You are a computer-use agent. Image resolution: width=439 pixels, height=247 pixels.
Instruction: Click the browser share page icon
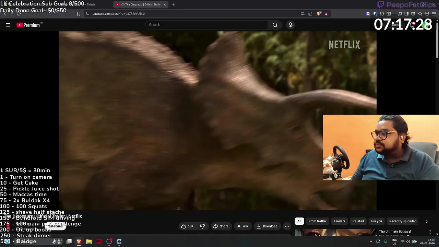pyautogui.click(x=310, y=14)
